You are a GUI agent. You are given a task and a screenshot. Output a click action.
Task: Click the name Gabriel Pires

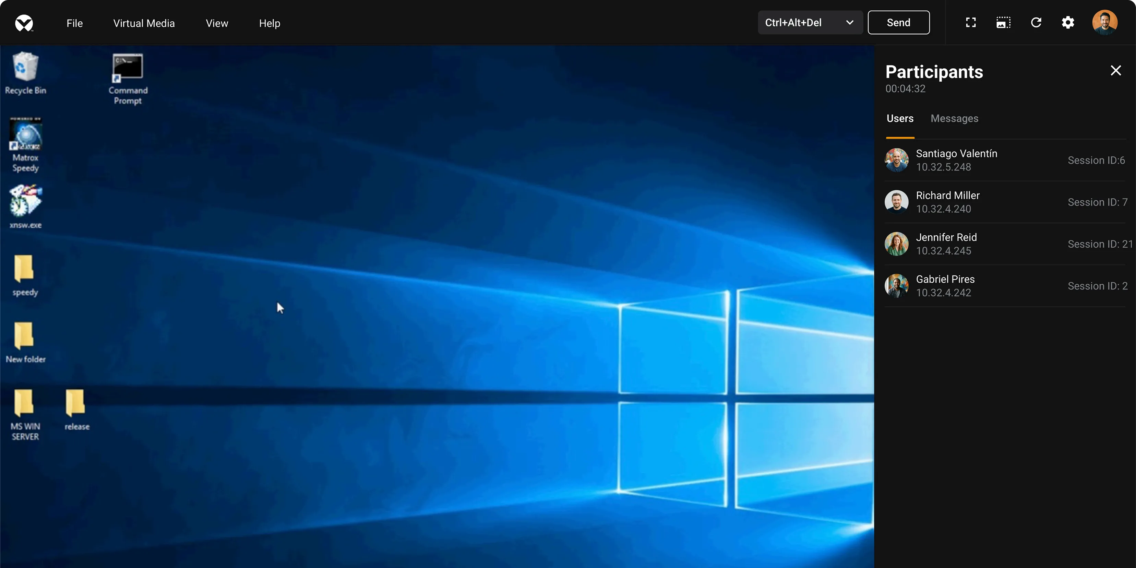945,279
